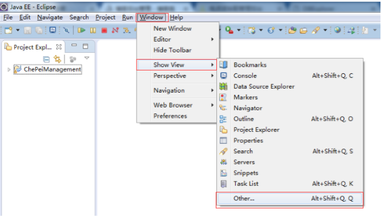Image resolution: width=381 pixels, height=222 pixels.
Task: Click the Open Type folder icon
Action: click(292, 30)
